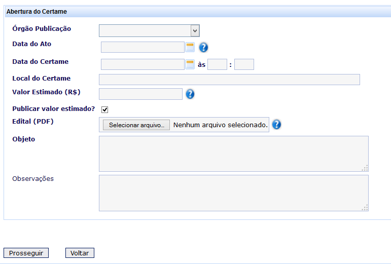Focus the Observações text area
The width and height of the screenshot is (391, 264).
233,193
